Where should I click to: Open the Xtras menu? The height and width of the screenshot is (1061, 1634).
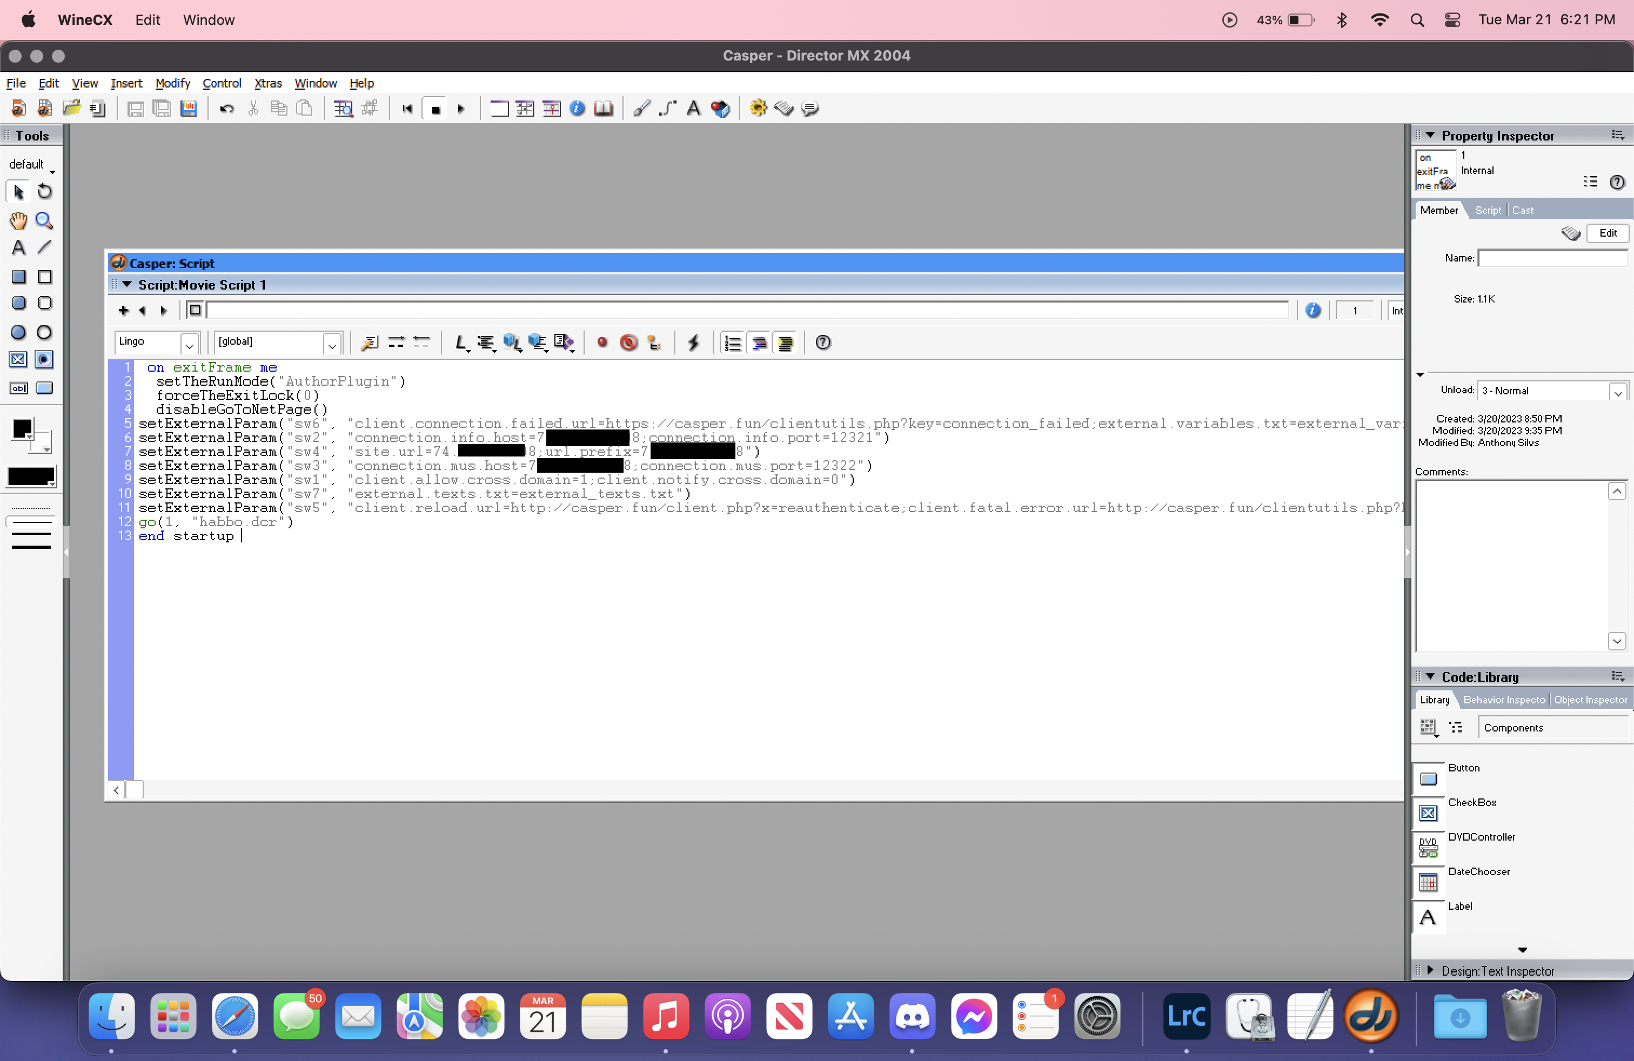pos(268,83)
